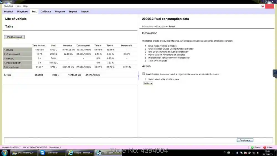Screen dimensions: 277x156
Task: Switch to the Product tab
Action: pyautogui.click(x=9, y=11)
